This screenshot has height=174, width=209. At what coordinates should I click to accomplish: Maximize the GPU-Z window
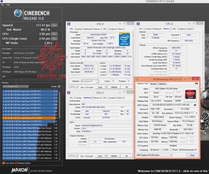(190, 79)
